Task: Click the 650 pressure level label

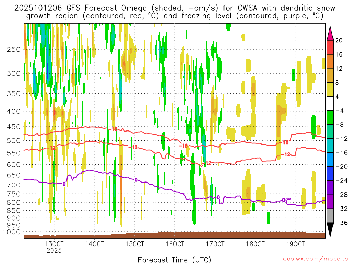Action: 14,175
